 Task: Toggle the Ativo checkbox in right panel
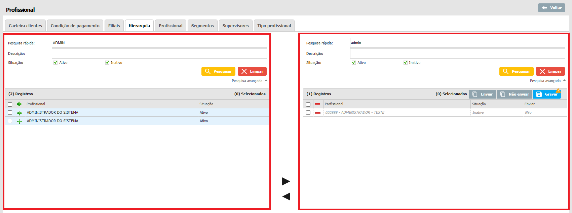[354, 63]
